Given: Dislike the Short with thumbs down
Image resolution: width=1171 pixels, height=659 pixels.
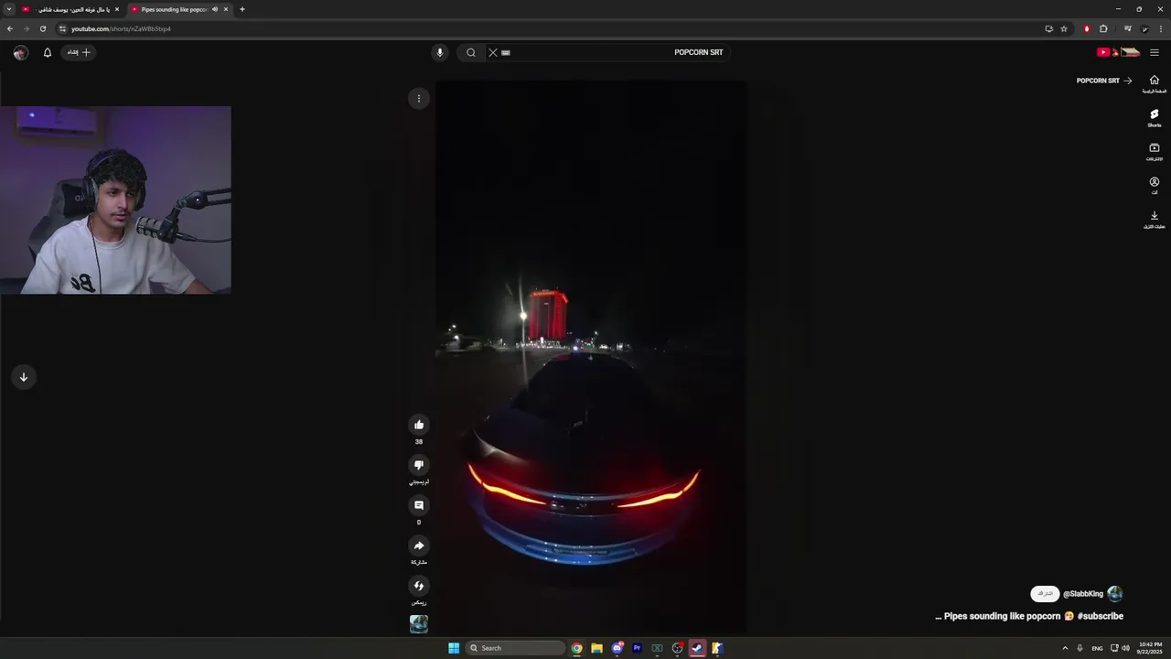Looking at the screenshot, I should [419, 465].
